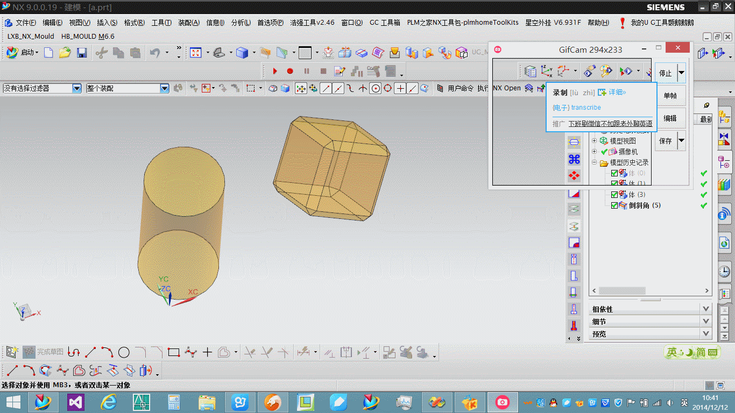Select the Studio Spline sketch tool

190,352
